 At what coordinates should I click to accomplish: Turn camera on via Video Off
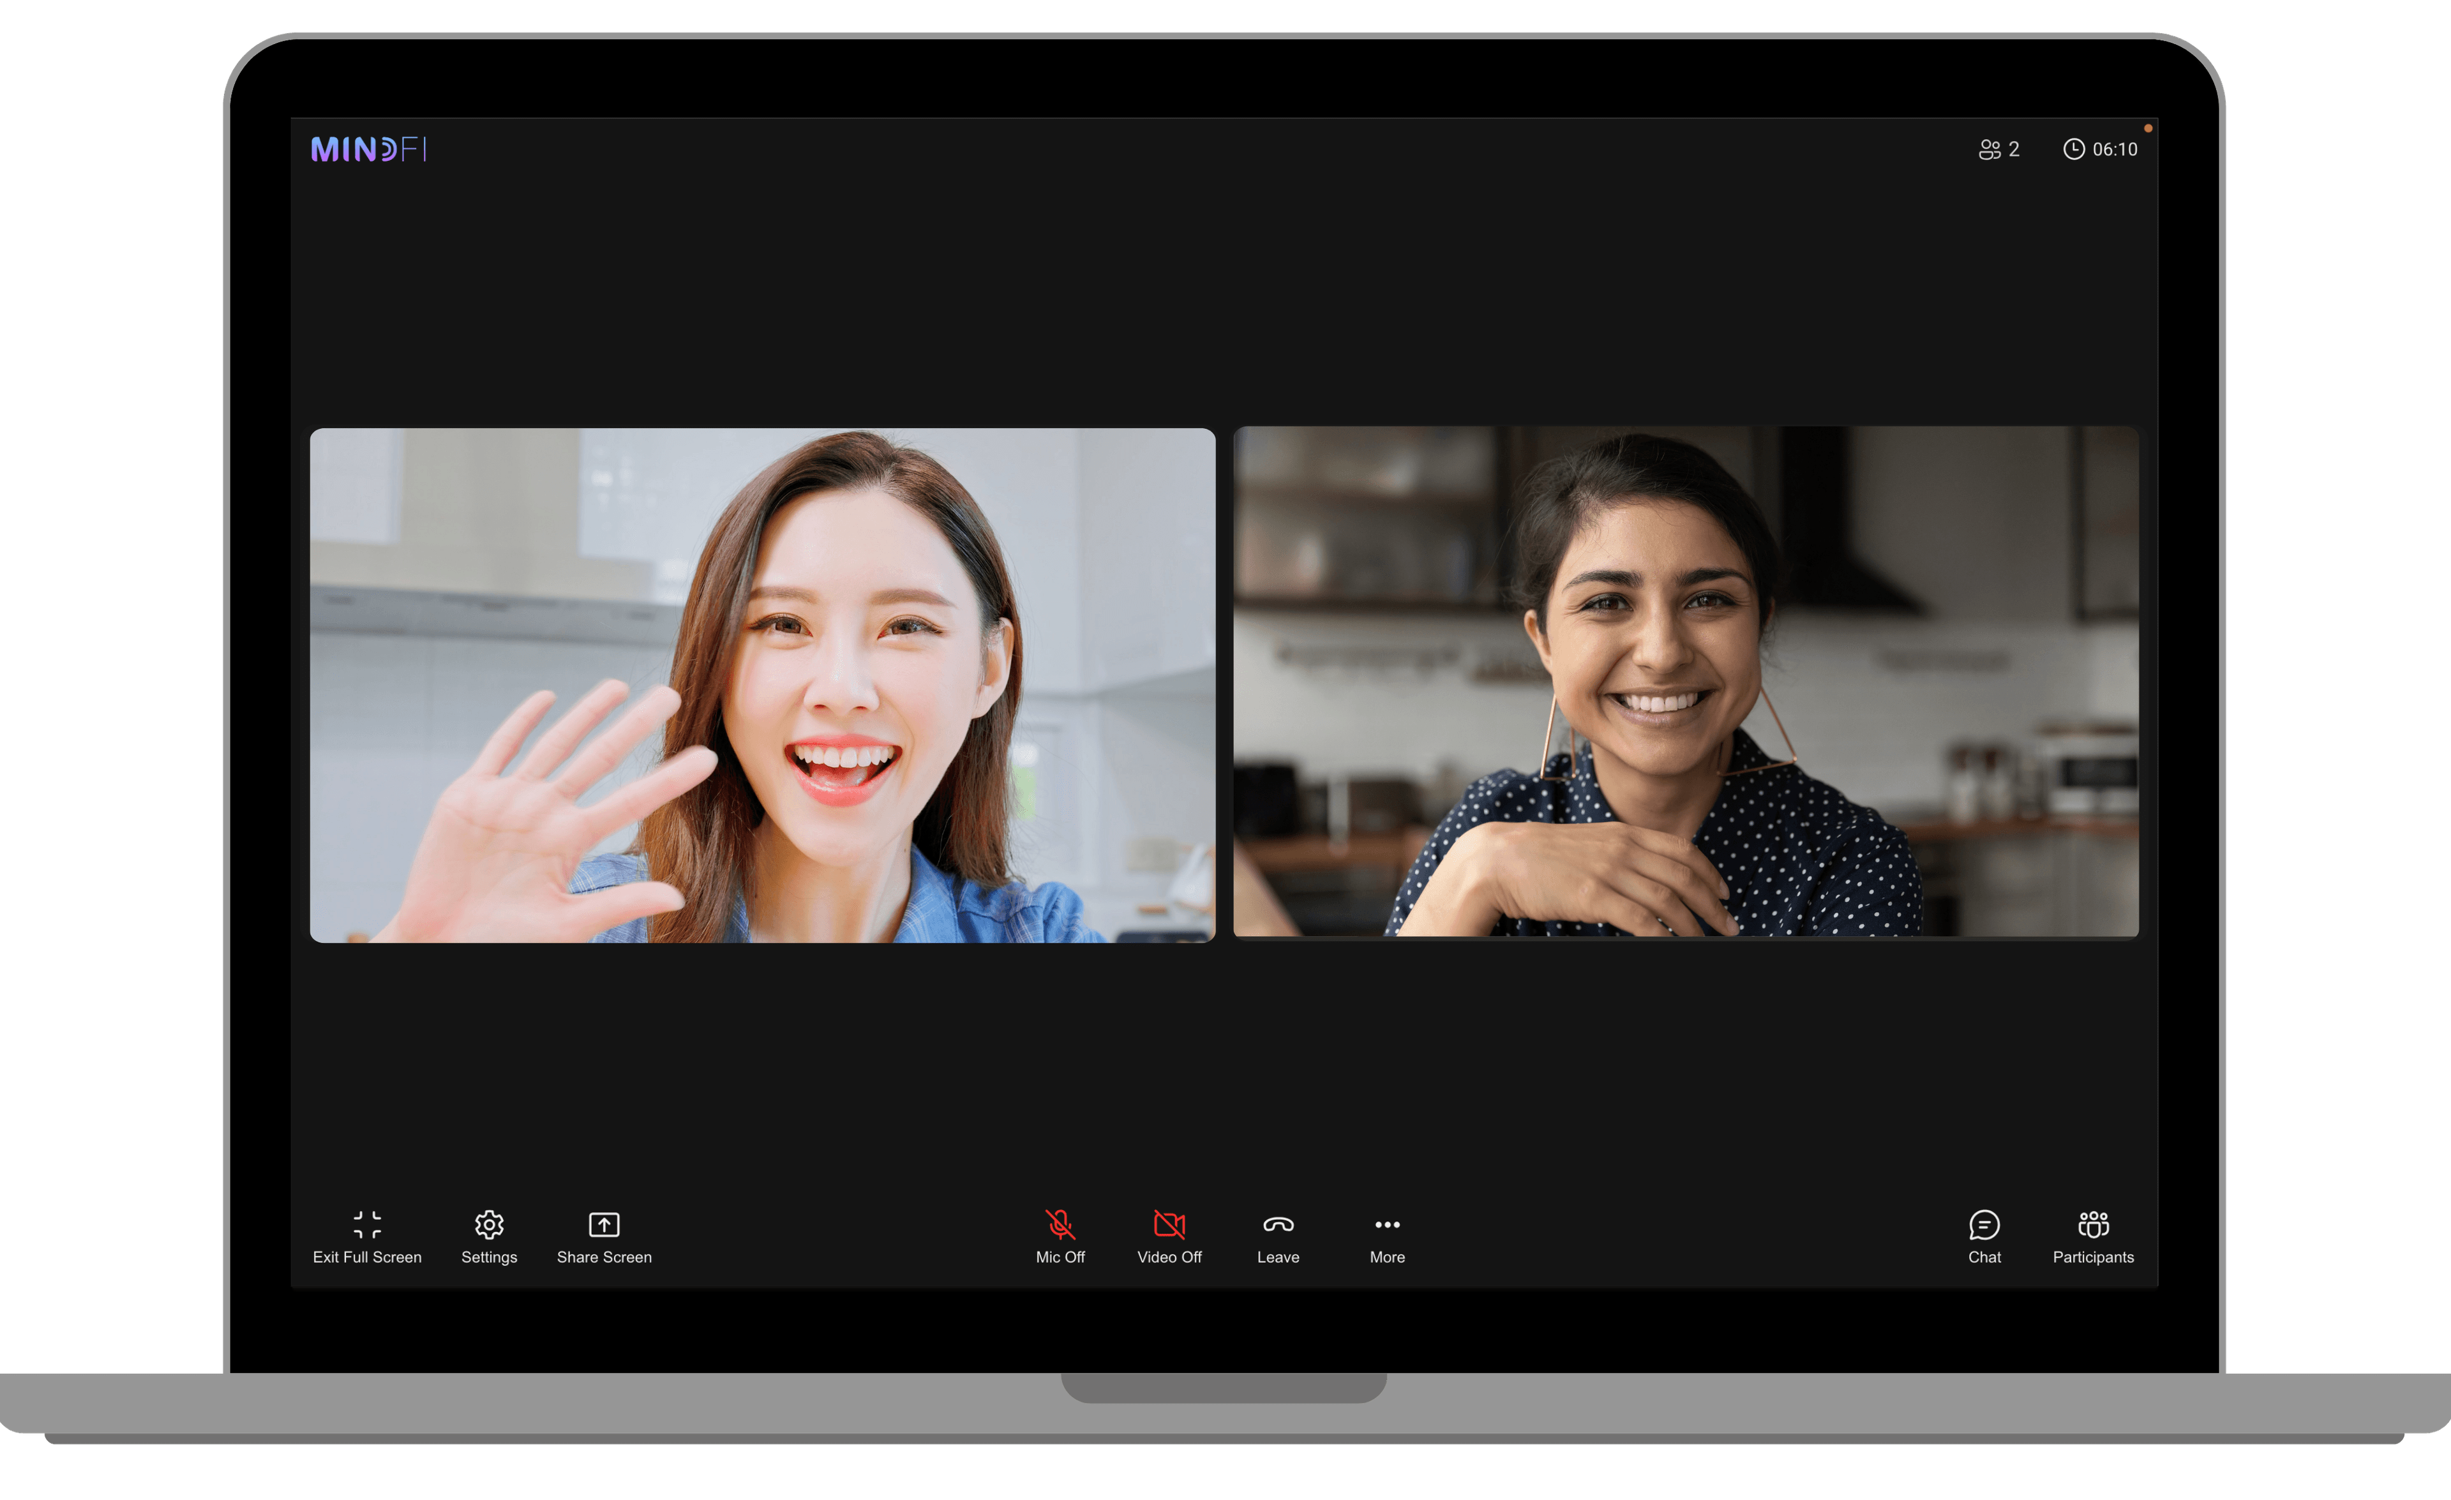pyautogui.click(x=1169, y=1224)
